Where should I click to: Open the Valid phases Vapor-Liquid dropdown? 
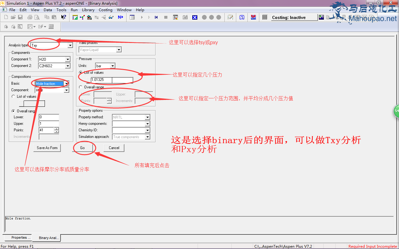pyautogui.click(x=119, y=50)
